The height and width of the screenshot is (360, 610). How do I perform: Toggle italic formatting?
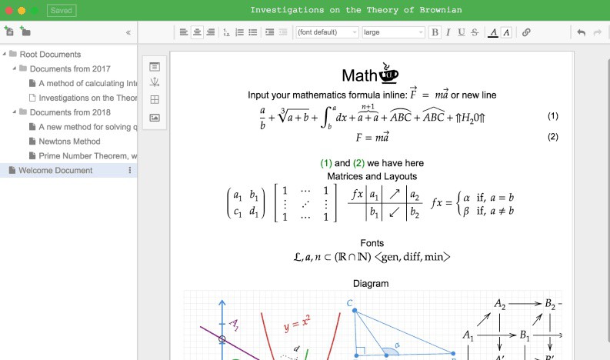coord(448,32)
